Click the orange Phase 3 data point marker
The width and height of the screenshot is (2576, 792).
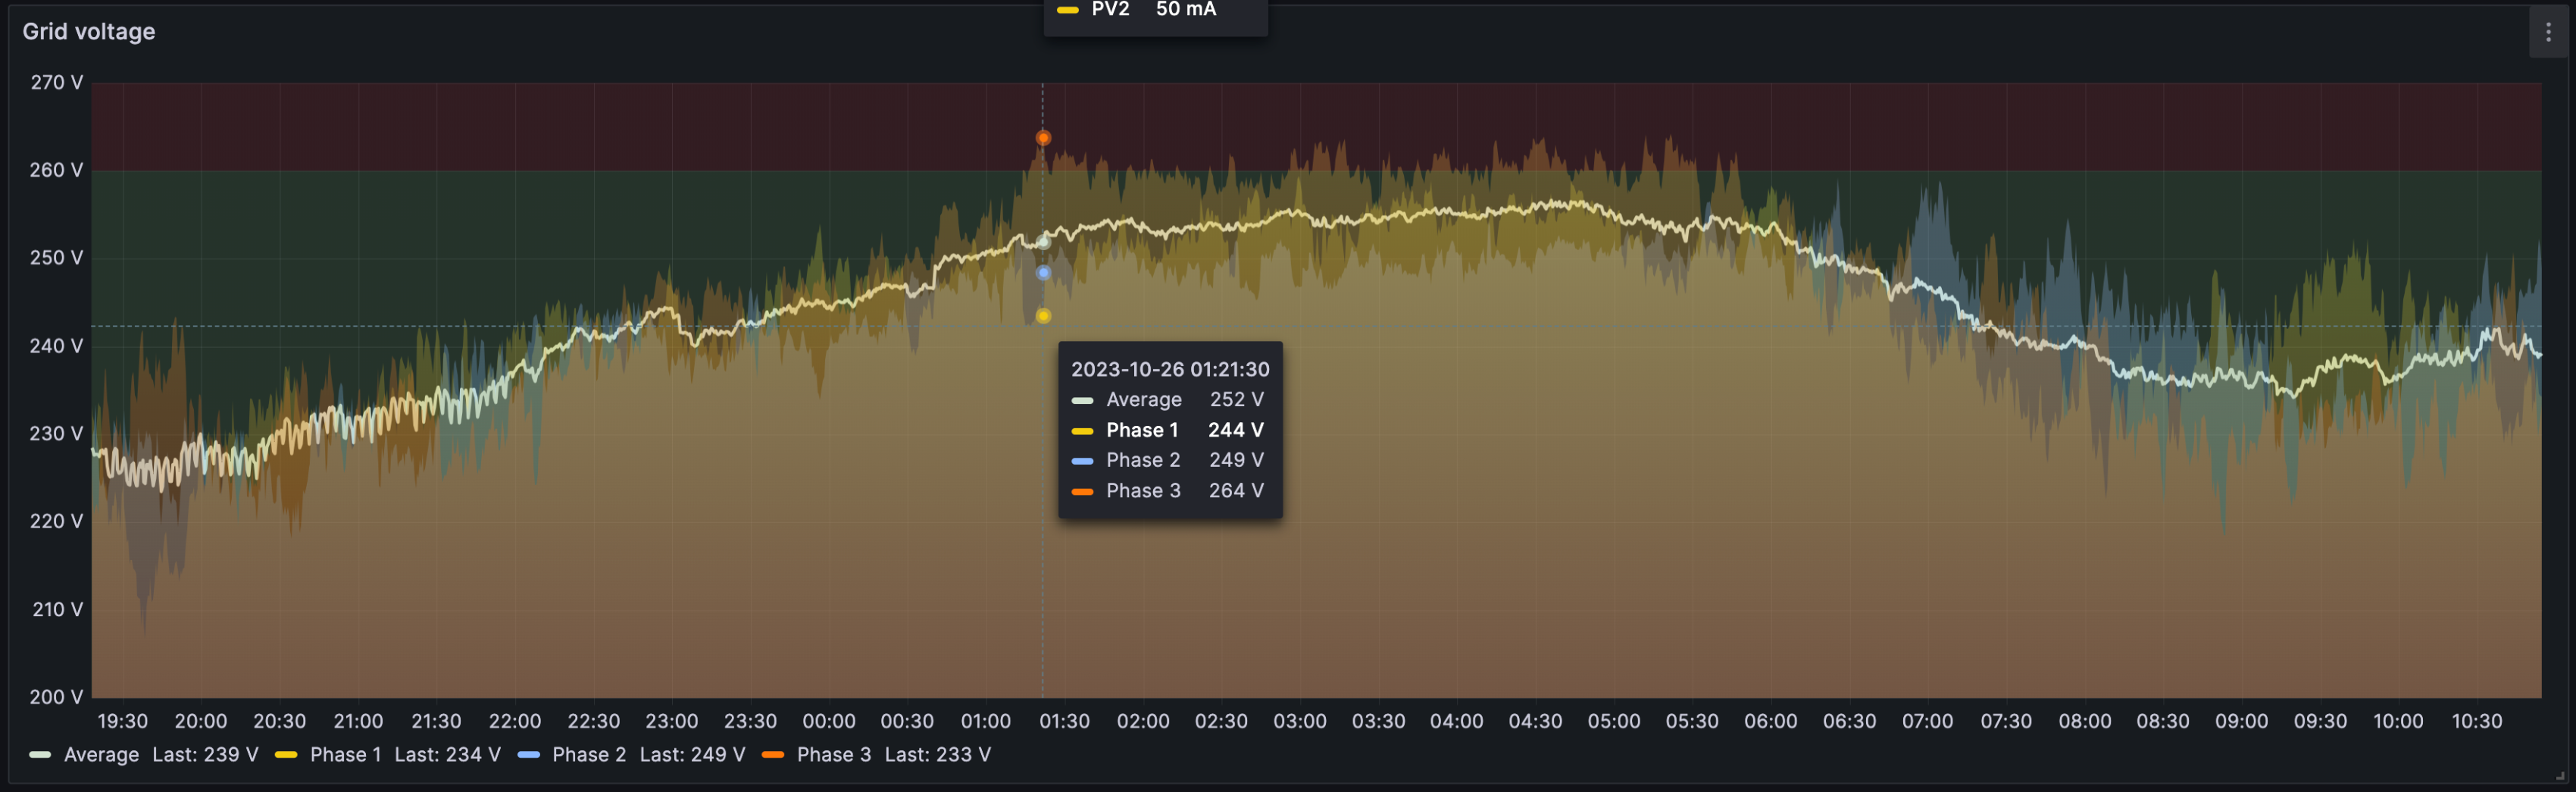[1043, 138]
